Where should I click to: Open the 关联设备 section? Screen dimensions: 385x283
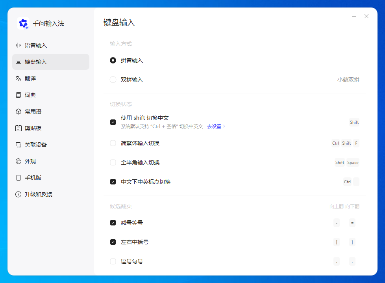51,145
